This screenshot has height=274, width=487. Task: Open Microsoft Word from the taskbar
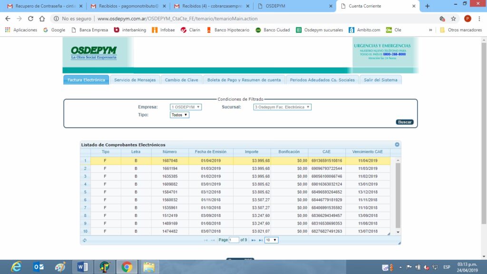tap(82, 267)
